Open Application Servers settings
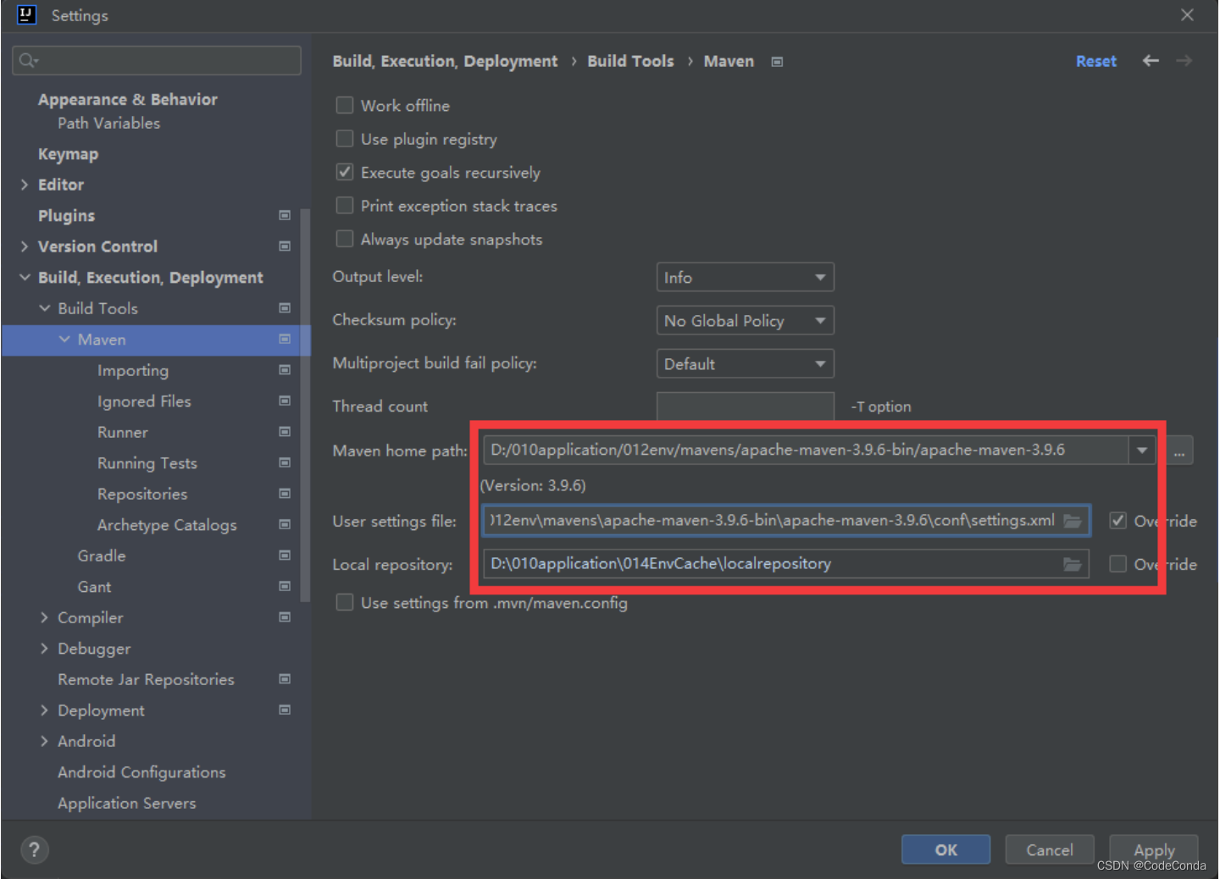Viewport: 1220px width, 879px height. point(126,803)
